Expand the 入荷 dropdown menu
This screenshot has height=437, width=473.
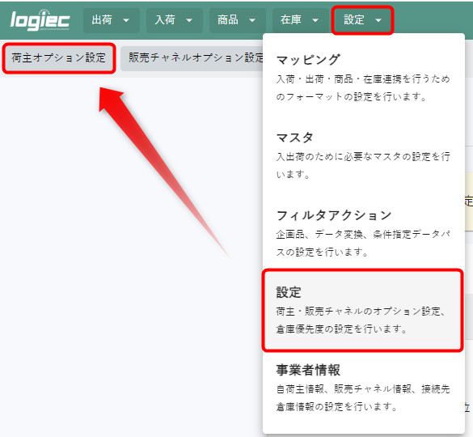175,20
